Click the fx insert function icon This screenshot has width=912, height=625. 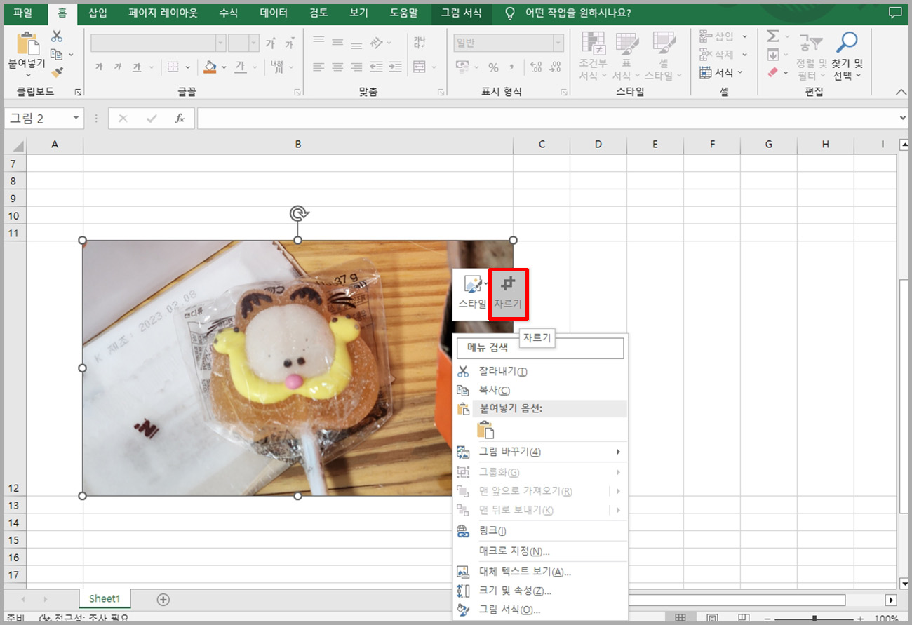pyautogui.click(x=180, y=119)
